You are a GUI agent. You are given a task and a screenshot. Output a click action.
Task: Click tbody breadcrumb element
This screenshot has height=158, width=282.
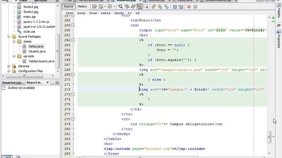119,13
